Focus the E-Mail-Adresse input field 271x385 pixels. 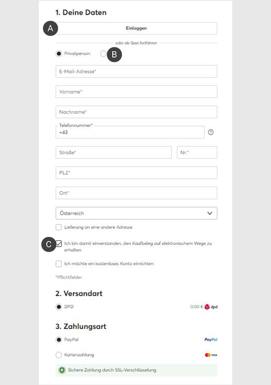click(137, 71)
